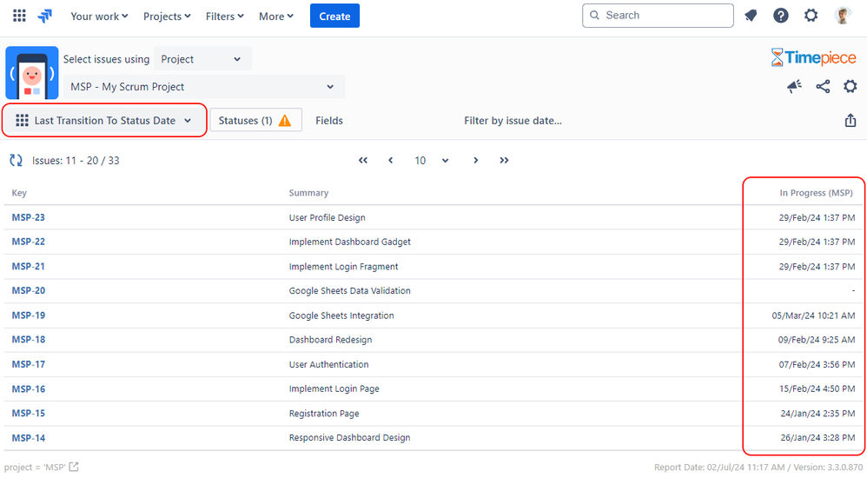Click the Key column header
The height and width of the screenshot is (478, 867).
point(19,193)
